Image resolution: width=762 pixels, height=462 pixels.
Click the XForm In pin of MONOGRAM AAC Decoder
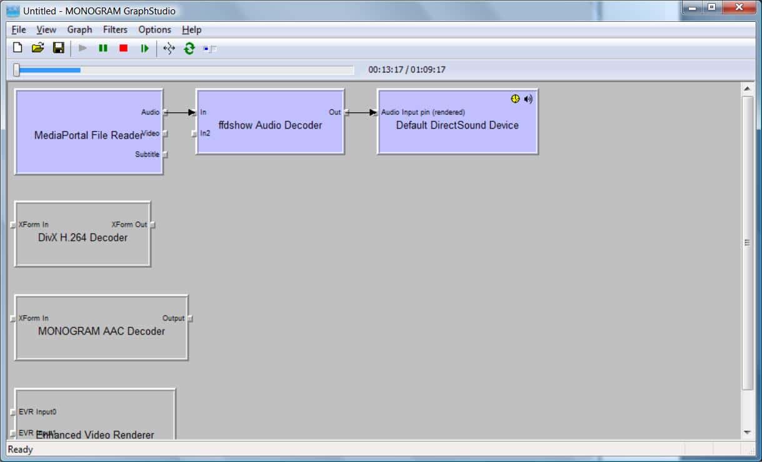click(13, 318)
